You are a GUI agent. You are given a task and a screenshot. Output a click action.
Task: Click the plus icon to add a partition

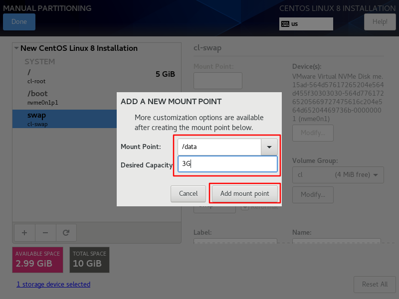24,233
